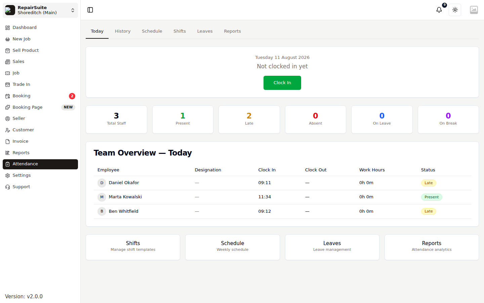This screenshot has height=303, width=484.
Task: Click the Sell Product bag icon
Action: coord(7,50)
